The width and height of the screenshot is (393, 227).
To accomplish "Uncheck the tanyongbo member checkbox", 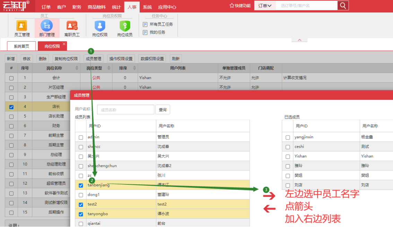I will tap(81, 214).
